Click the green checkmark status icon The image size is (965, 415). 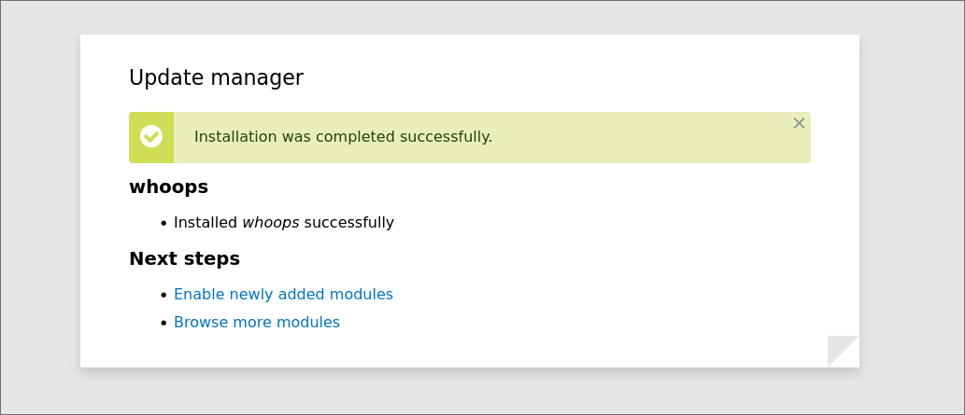[x=151, y=137]
